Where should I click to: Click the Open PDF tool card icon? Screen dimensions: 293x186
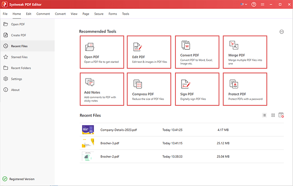(x=90, y=47)
